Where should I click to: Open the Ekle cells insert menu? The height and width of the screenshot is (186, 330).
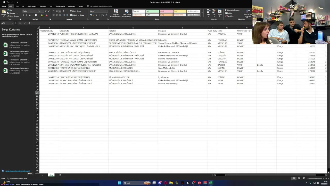point(209,13)
